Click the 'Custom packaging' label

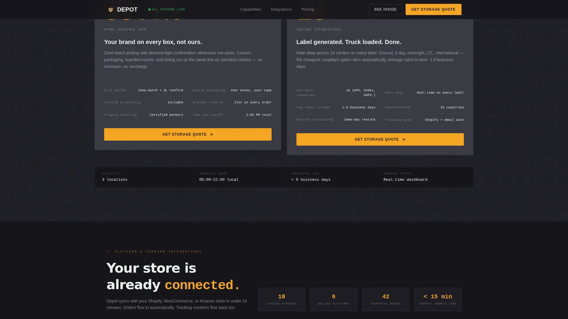(209, 90)
